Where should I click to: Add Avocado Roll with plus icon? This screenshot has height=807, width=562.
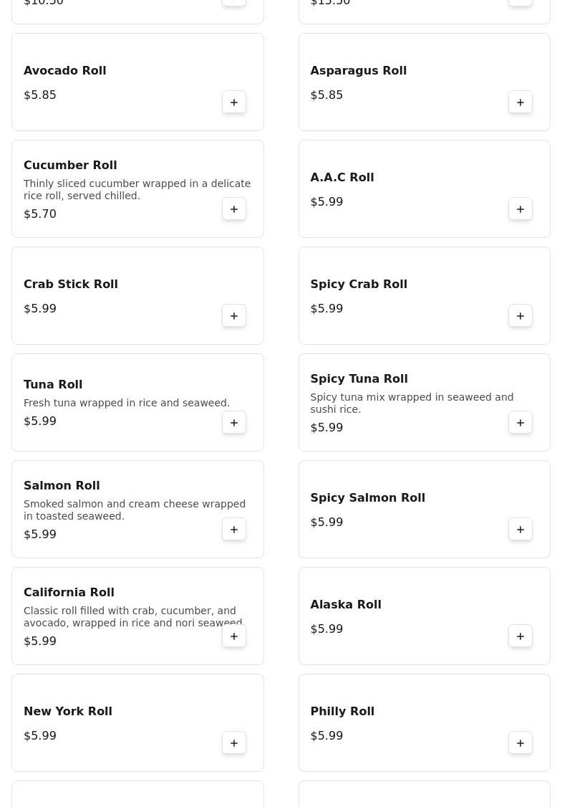click(234, 102)
